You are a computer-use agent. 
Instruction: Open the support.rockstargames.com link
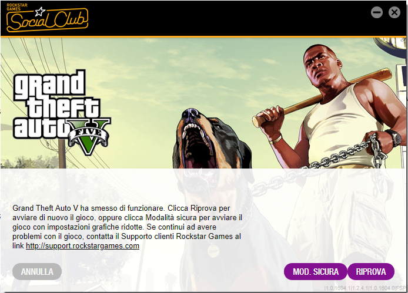(x=82, y=246)
